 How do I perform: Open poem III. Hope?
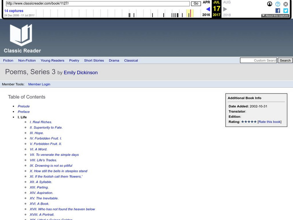(37, 133)
